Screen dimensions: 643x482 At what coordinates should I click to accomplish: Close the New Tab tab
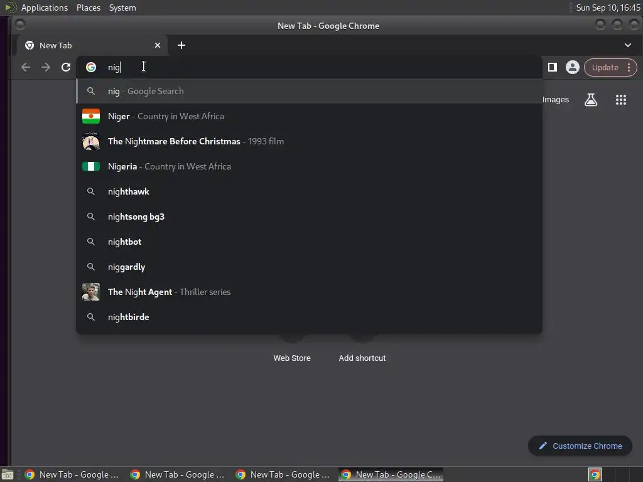[x=158, y=45]
